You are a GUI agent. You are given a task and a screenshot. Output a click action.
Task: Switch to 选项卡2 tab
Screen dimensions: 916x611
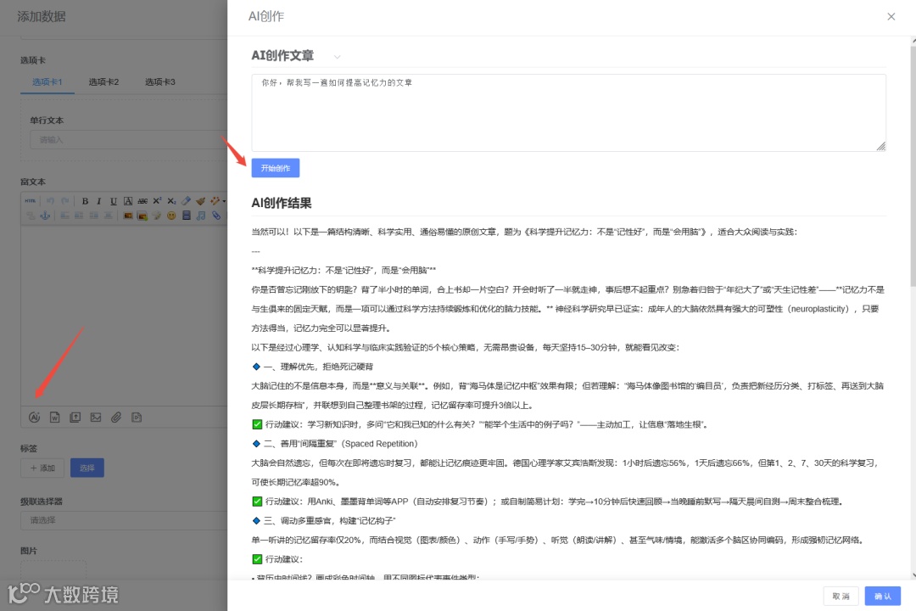(104, 81)
